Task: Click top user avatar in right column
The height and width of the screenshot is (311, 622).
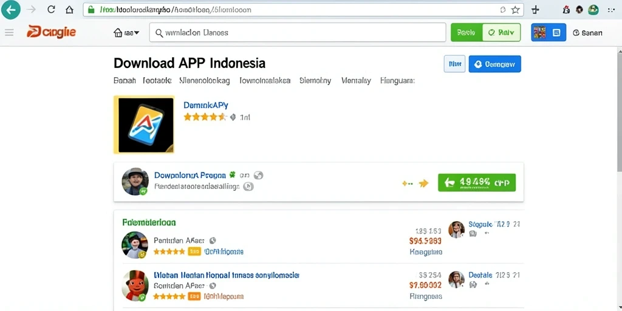Action: (x=456, y=229)
